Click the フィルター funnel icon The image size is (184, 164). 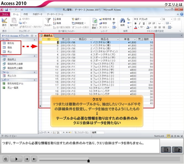point(48,20)
